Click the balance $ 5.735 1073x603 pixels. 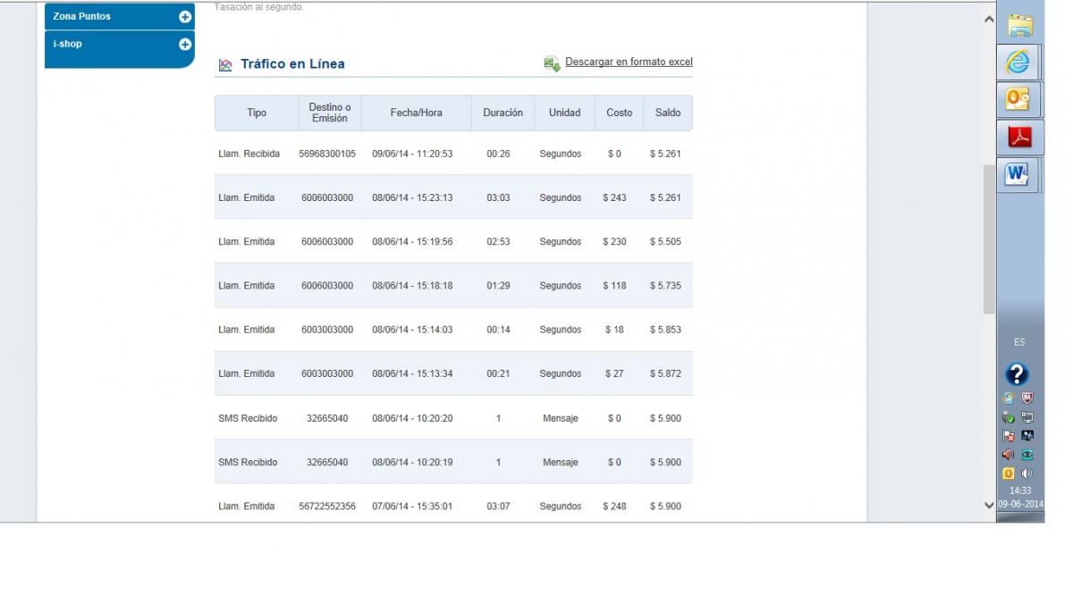coord(665,286)
